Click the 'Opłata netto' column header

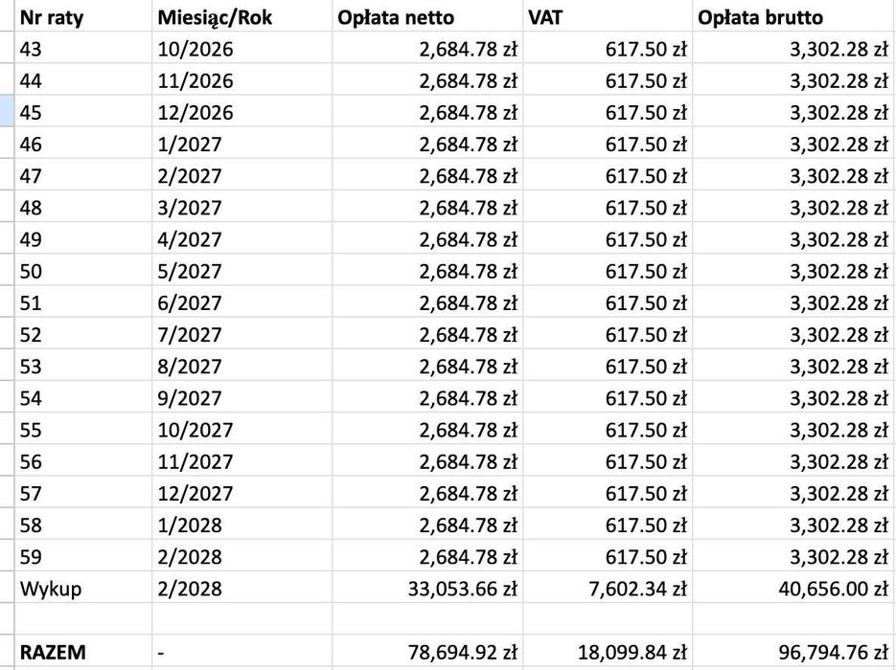coord(426,17)
